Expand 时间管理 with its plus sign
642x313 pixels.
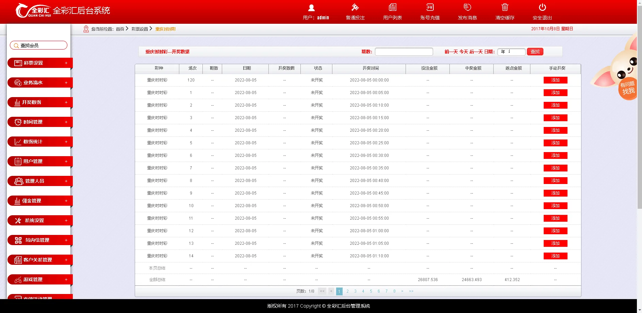[x=66, y=122]
